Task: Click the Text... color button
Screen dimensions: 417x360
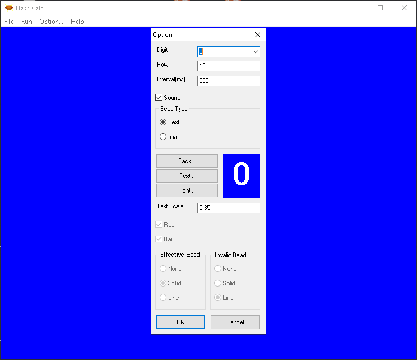Action: click(x=186, y=176)
